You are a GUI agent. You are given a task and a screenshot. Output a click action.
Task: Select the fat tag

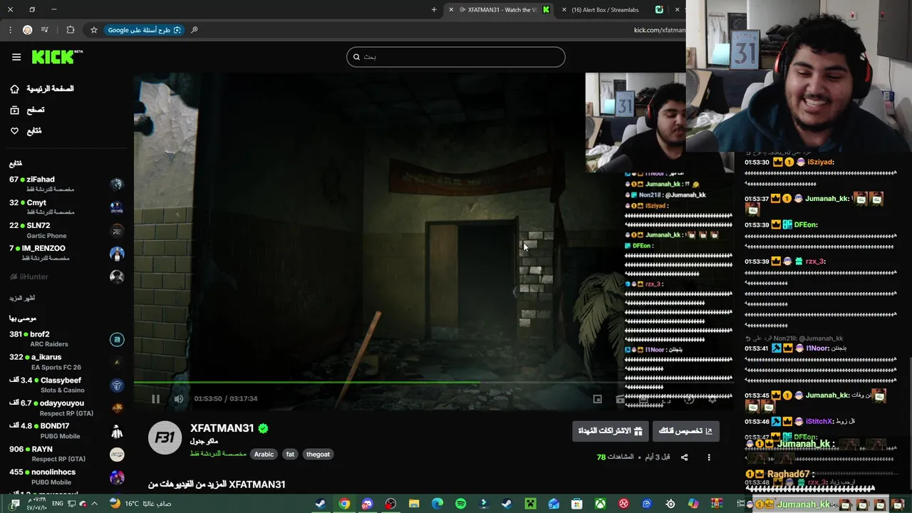(x=290, y=454)
